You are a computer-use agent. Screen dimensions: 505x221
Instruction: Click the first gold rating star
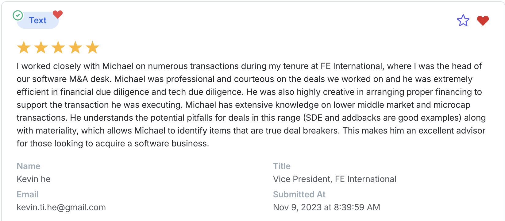pos(24,48)
